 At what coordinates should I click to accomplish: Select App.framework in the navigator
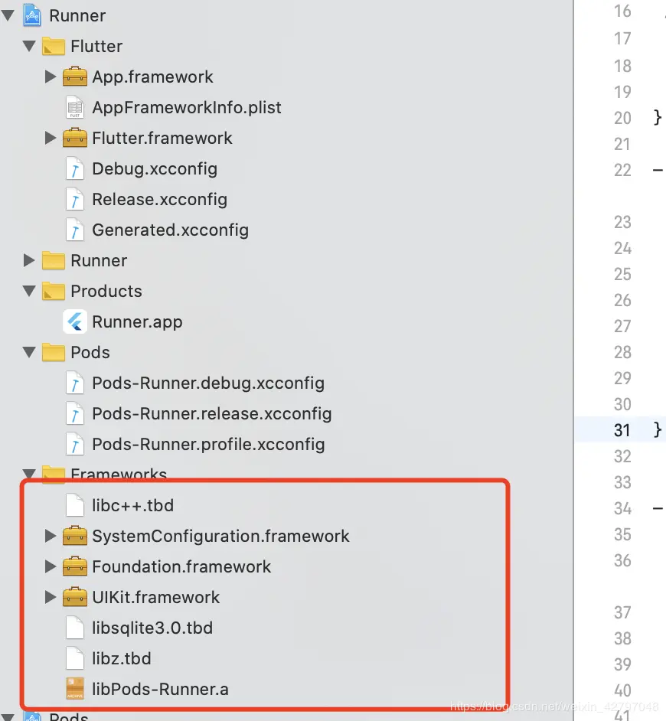152,77
